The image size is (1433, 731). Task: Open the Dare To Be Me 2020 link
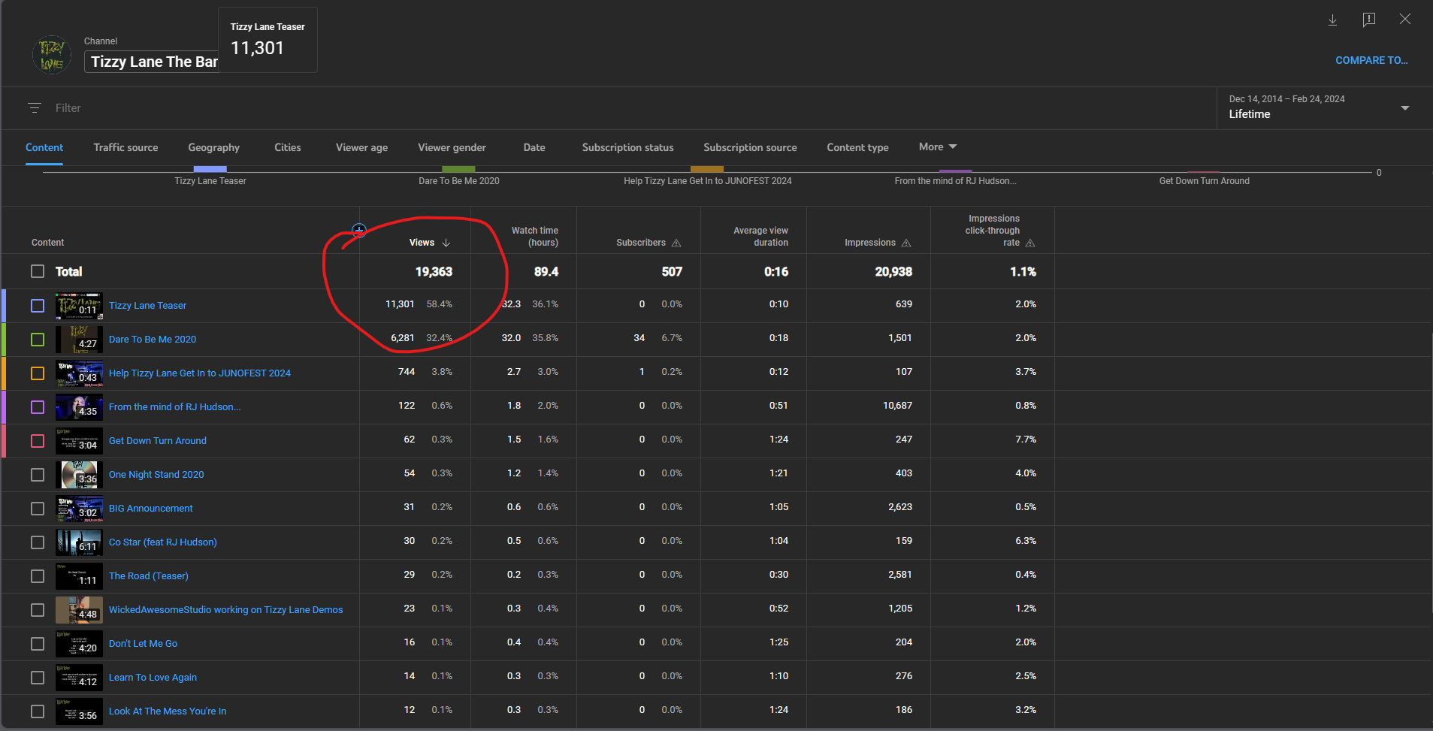(153, 340)
